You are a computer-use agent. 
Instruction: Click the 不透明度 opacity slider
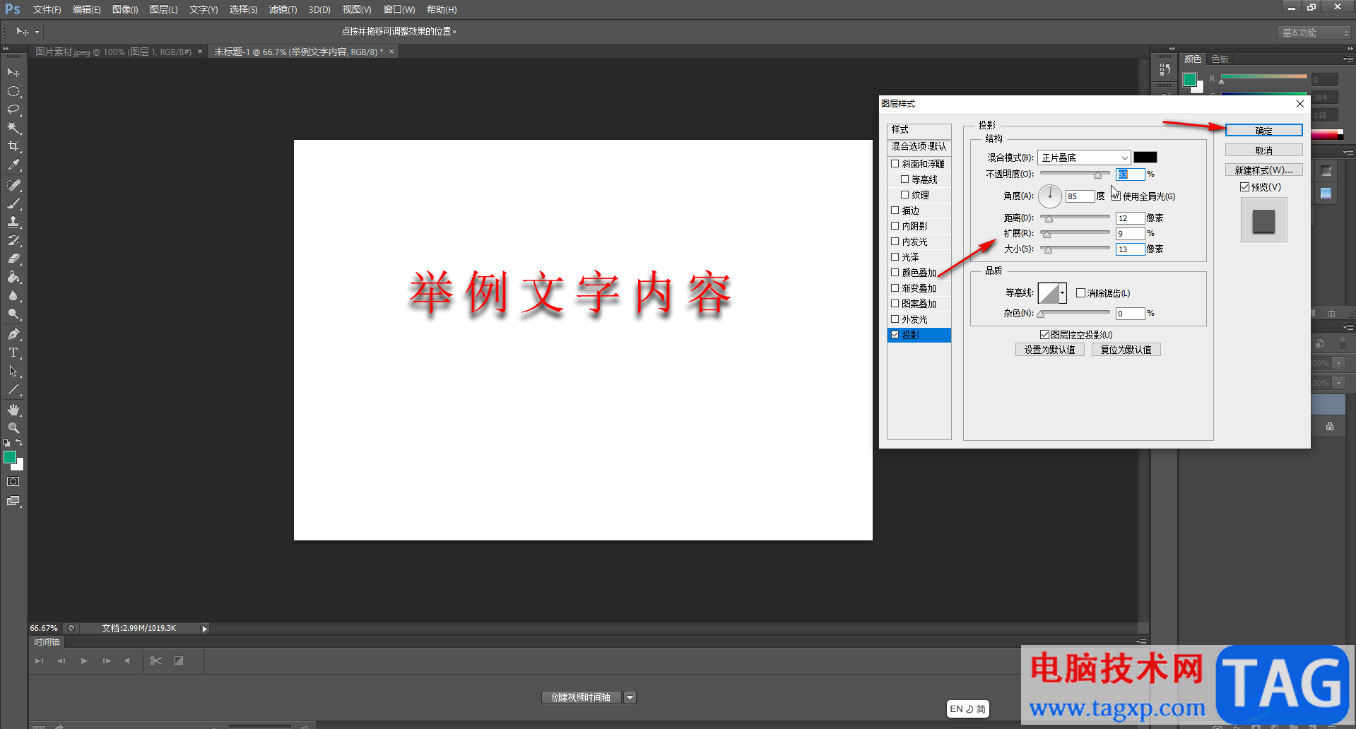1075,174
